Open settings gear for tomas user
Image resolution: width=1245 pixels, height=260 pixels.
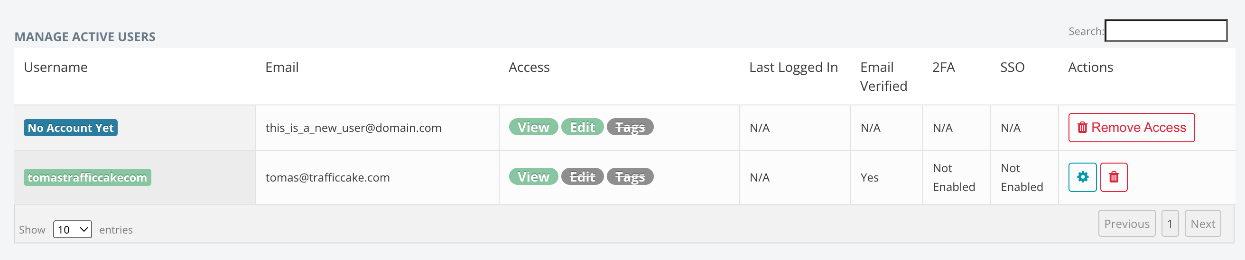click(1082, 177)
